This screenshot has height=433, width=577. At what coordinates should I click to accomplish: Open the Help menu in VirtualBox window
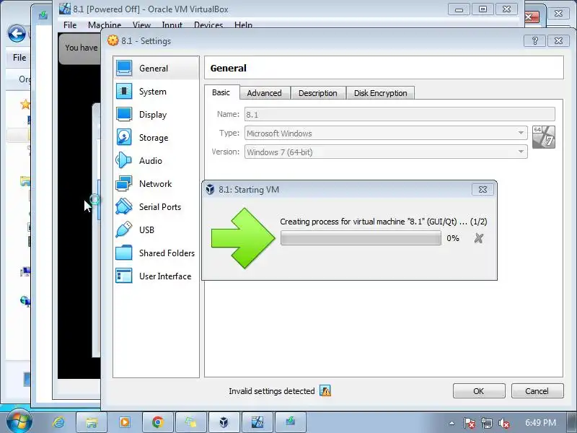point(243,25)
